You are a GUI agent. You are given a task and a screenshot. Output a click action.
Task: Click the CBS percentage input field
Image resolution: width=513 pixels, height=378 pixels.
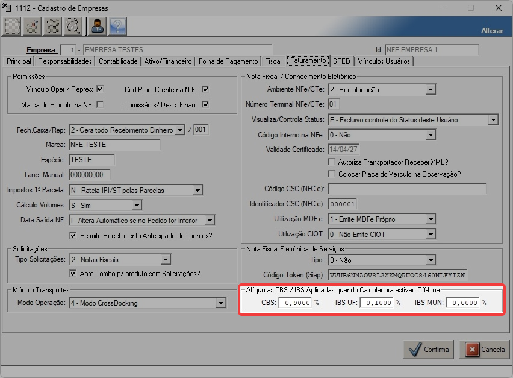(x=296, y=303)
